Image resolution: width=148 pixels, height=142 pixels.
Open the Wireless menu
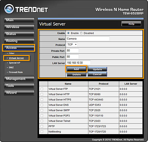tap(19, 27)
